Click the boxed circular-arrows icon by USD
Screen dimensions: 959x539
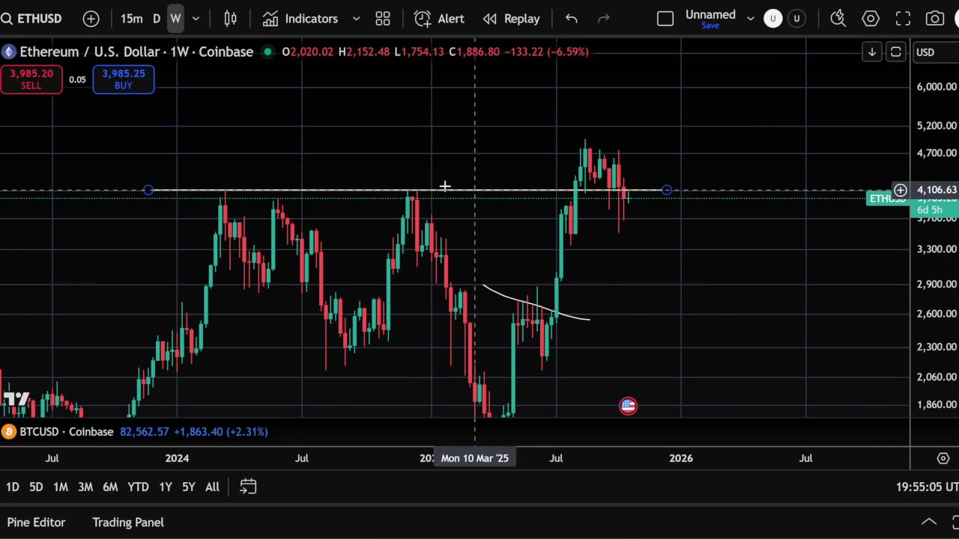coord(895,52)
